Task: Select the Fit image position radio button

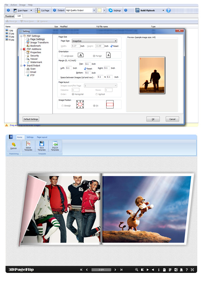Action: 94,105
